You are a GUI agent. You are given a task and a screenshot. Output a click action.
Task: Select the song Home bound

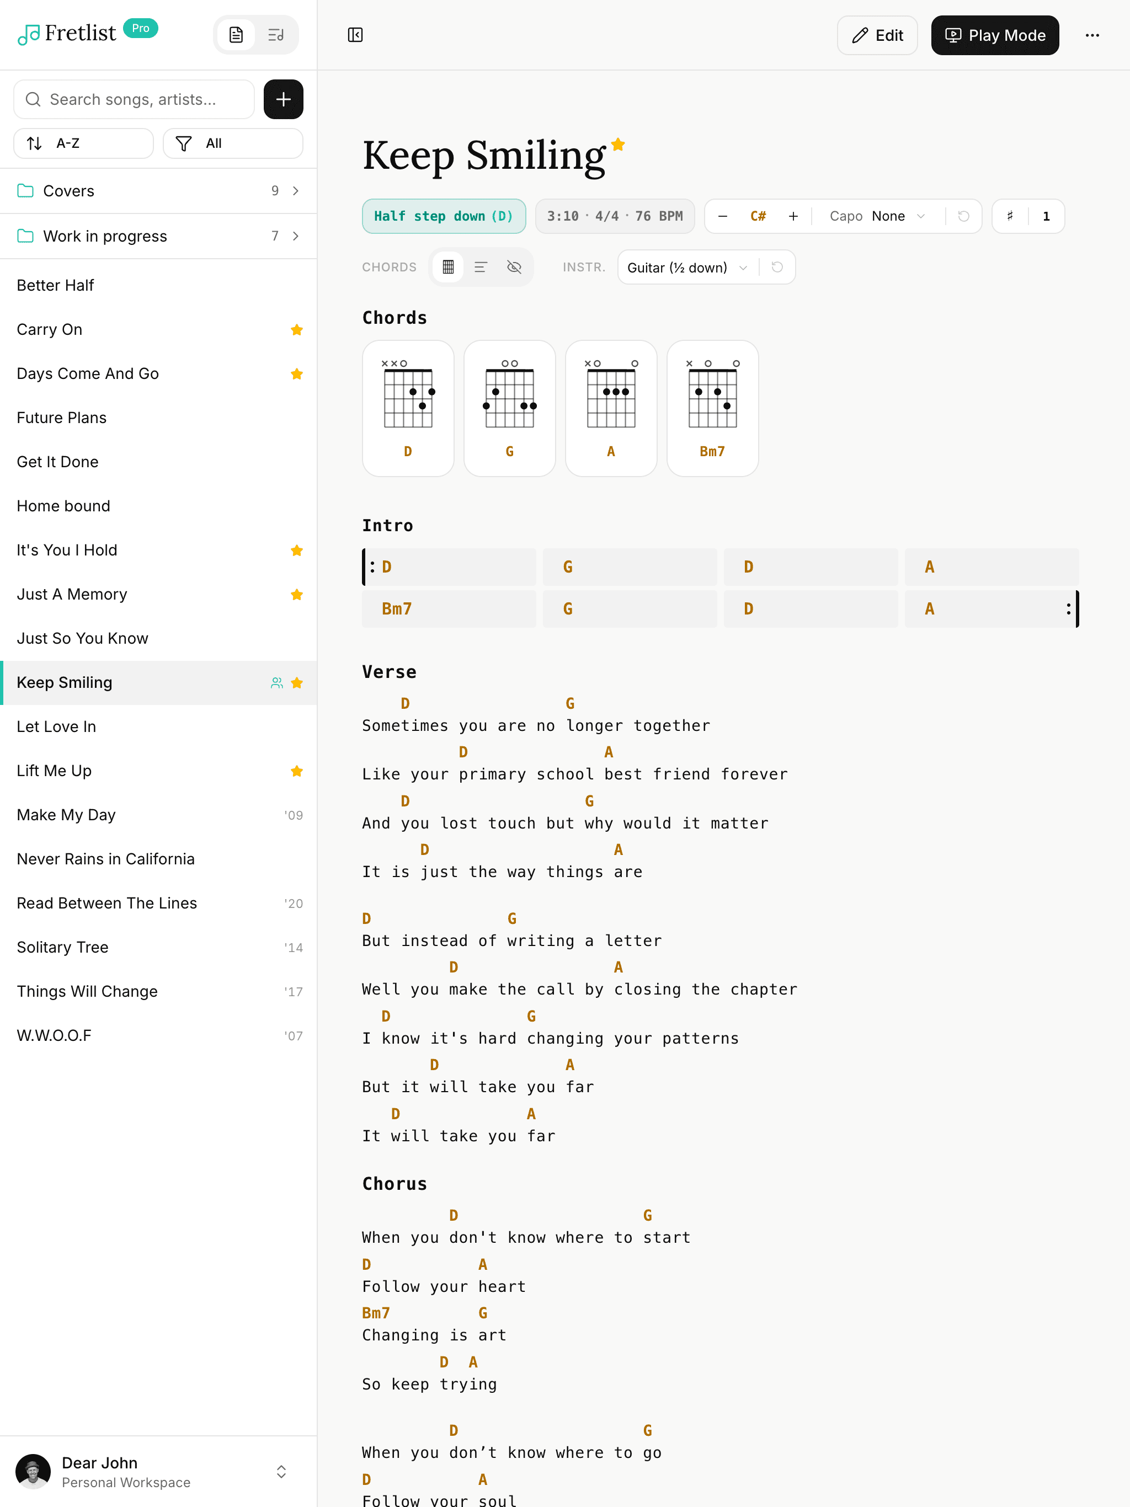158,506
